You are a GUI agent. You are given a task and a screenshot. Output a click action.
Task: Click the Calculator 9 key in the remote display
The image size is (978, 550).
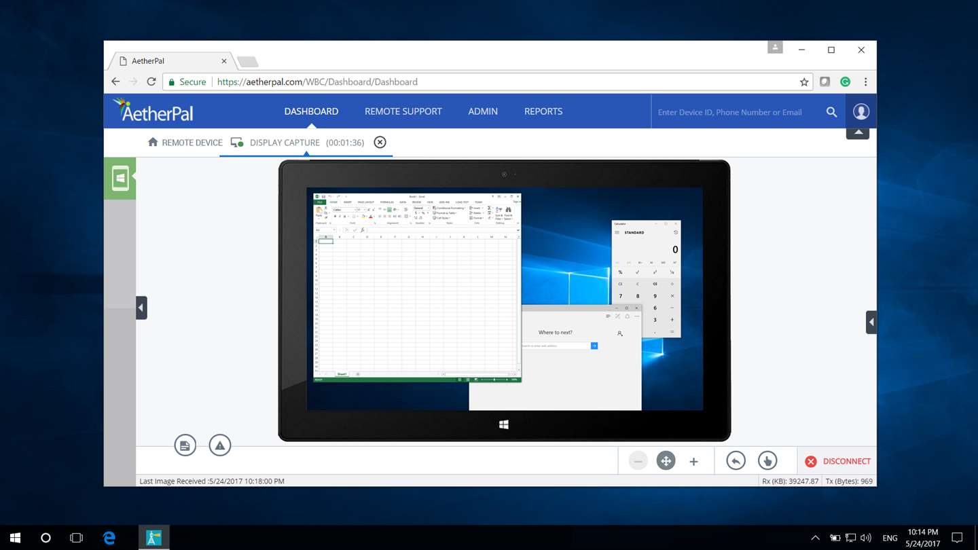click(x=655, y=296)
